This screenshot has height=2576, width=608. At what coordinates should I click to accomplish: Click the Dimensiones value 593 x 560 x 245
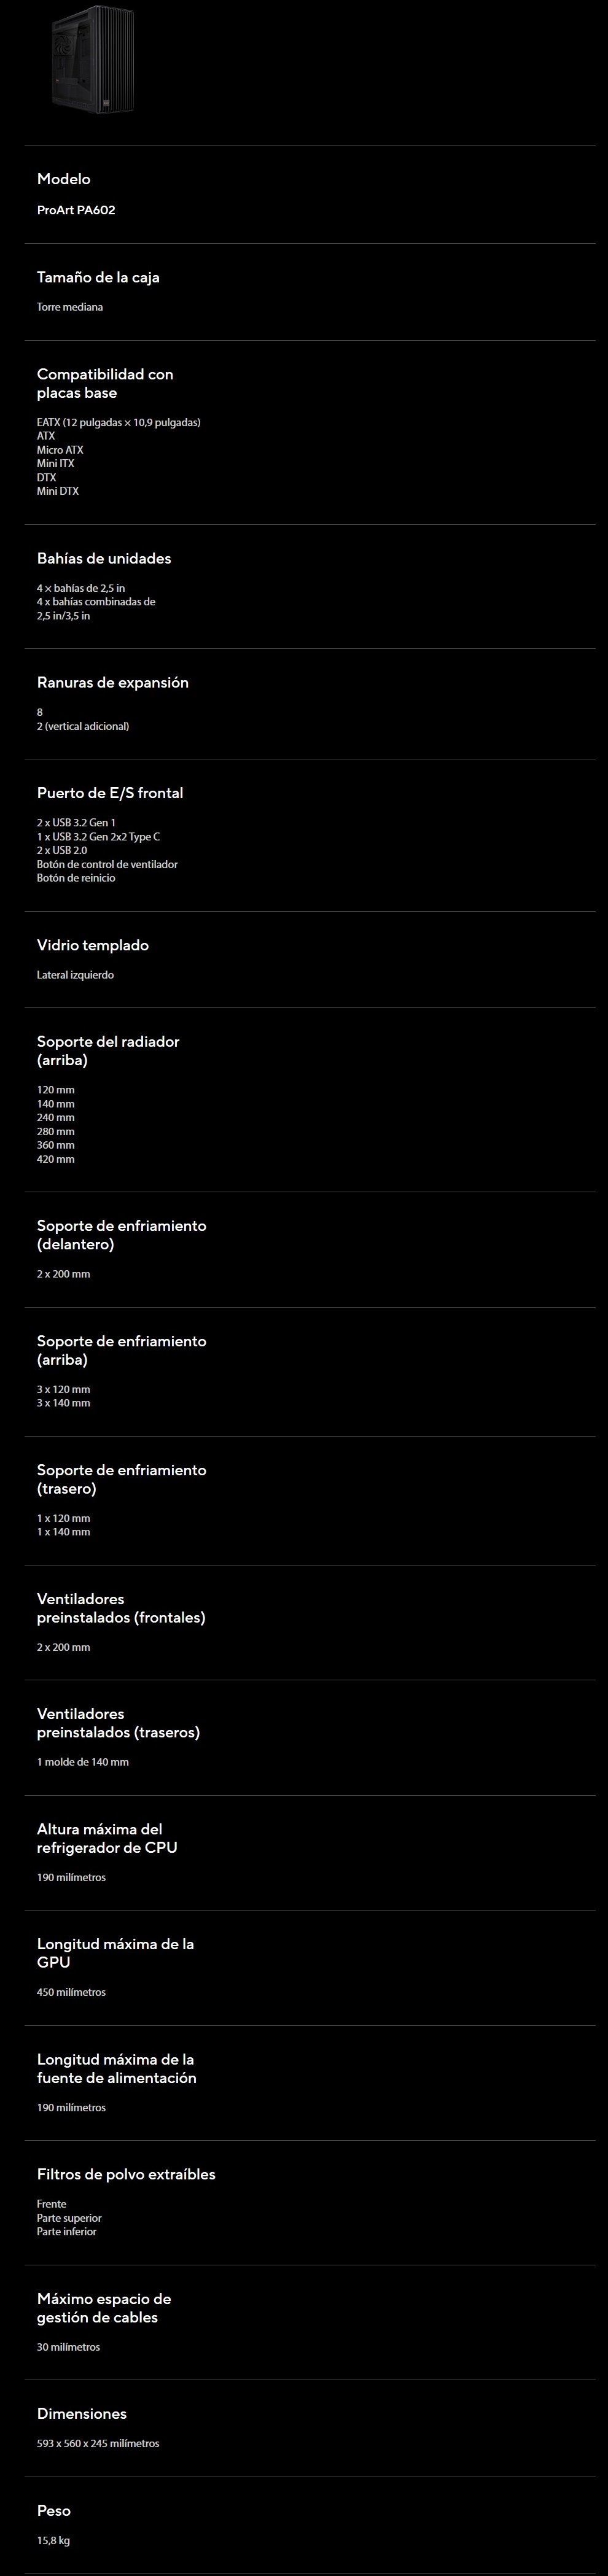[x=98, y=2443]
